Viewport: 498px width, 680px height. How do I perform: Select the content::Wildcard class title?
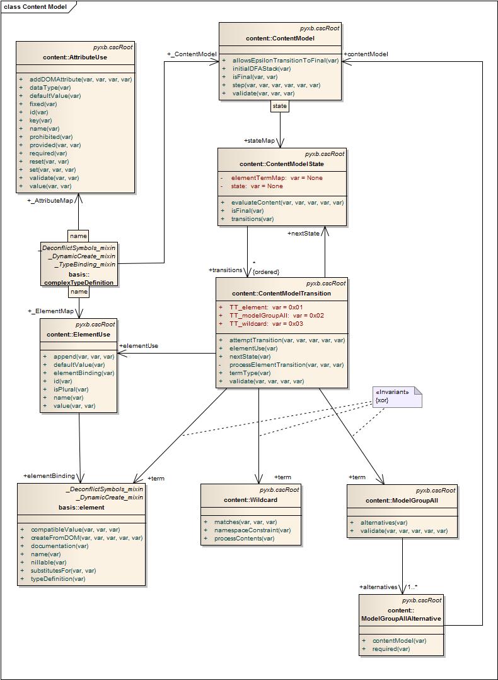(x=250, y=499)
